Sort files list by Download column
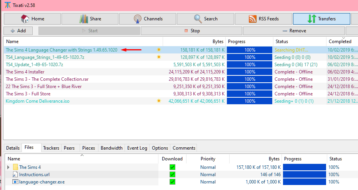This screenshot has height=190, width=358. point(172,159)
